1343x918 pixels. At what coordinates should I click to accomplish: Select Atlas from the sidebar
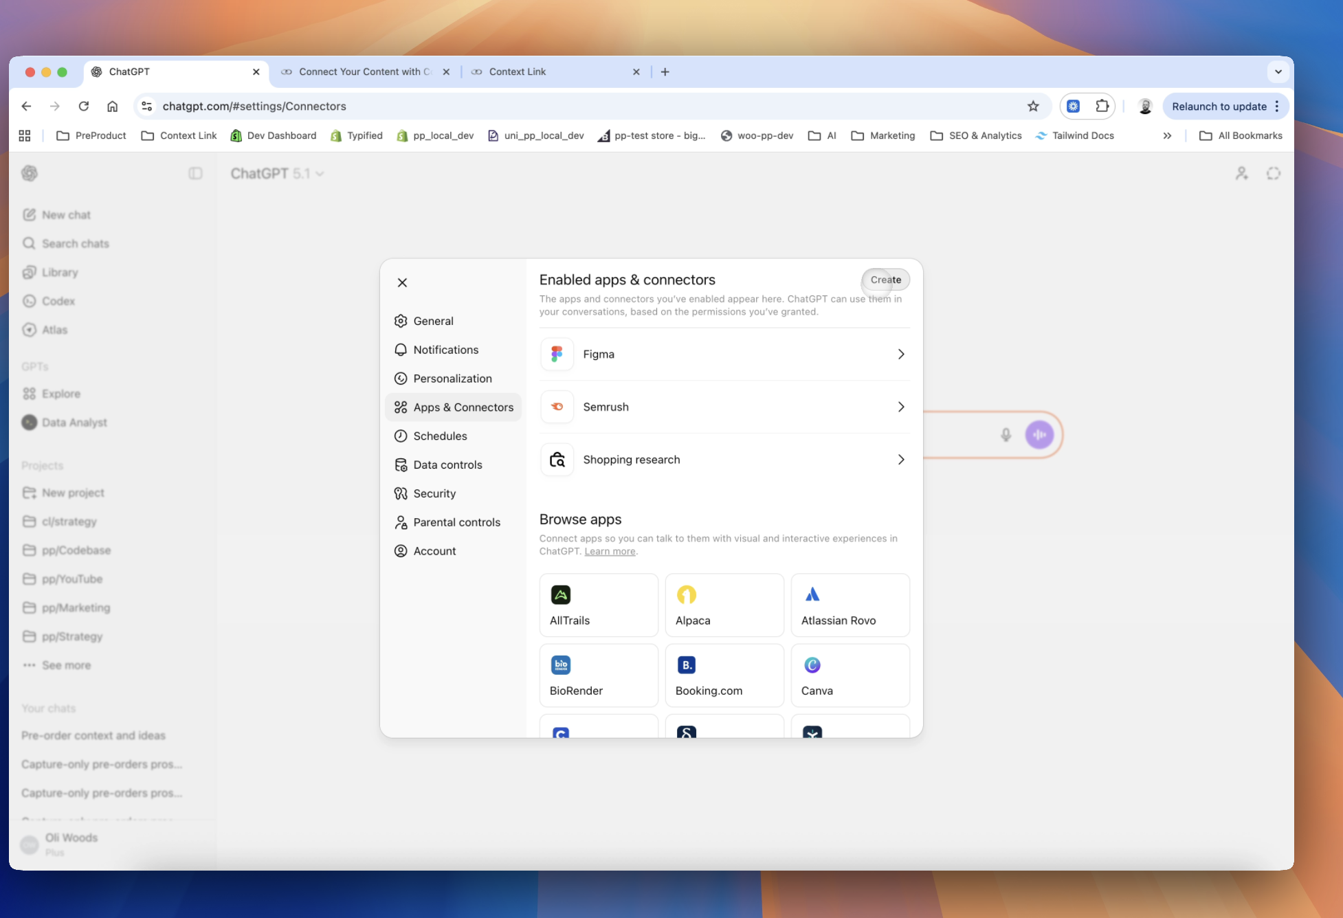pyautogui.click(x=54, y=330)
